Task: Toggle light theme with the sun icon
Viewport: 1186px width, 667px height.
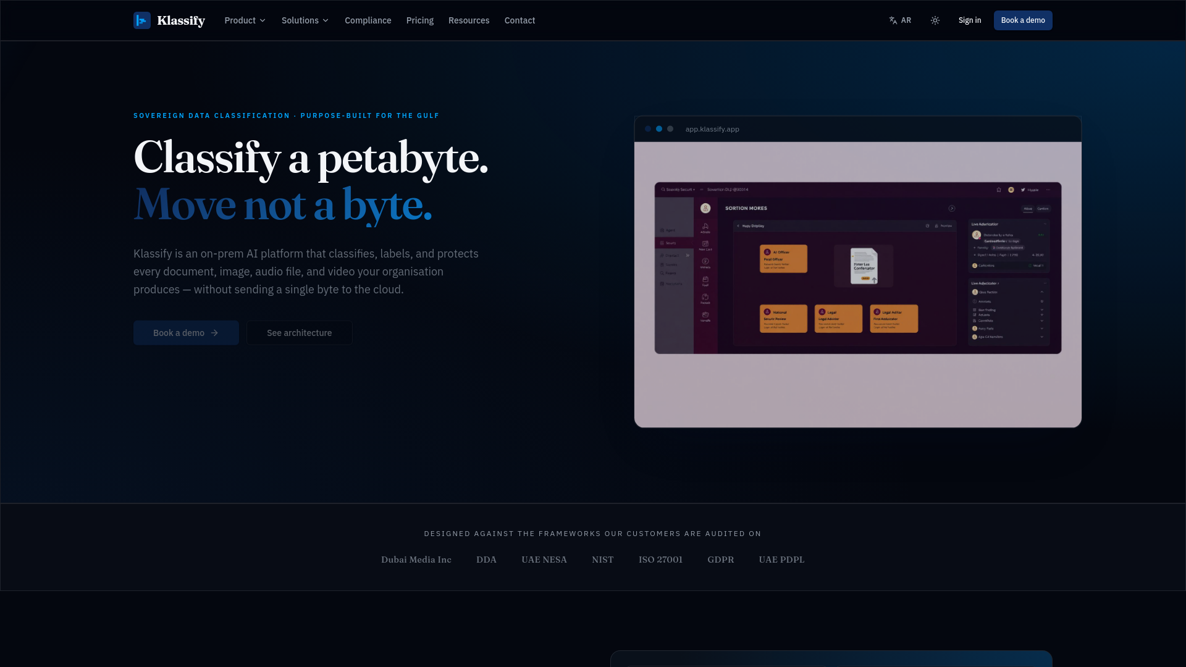Action: pyautogui.click(x=935, y=20)
